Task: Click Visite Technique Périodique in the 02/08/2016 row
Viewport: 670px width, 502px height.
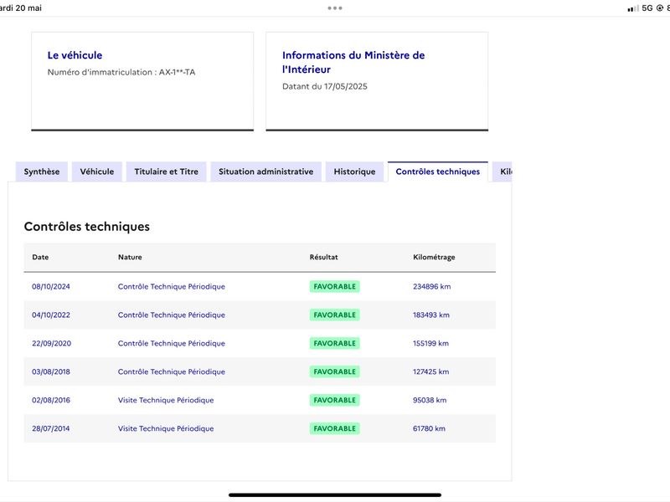Action: [x=166, y=400]
